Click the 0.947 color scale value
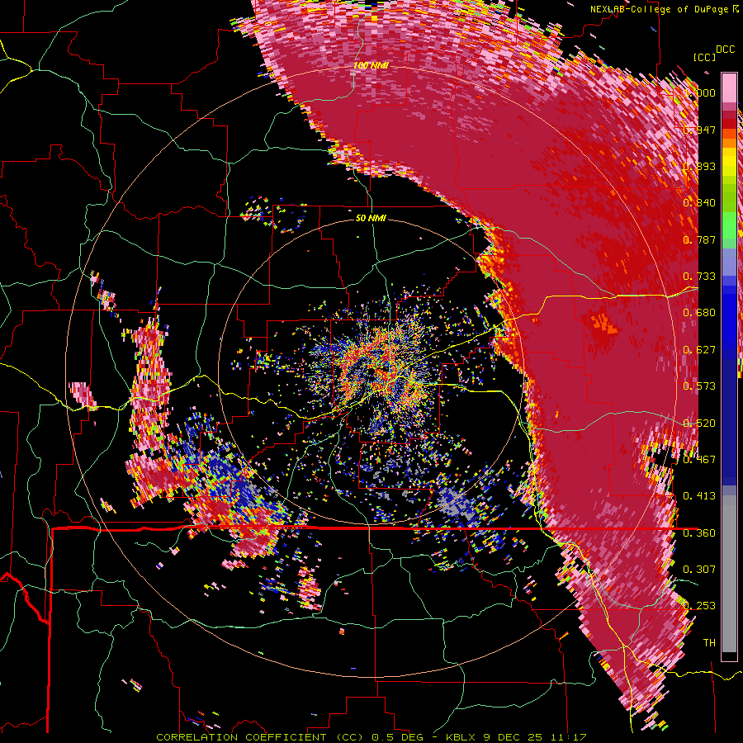The width and height of the screenshot is (743, 743). coord(699,130)
